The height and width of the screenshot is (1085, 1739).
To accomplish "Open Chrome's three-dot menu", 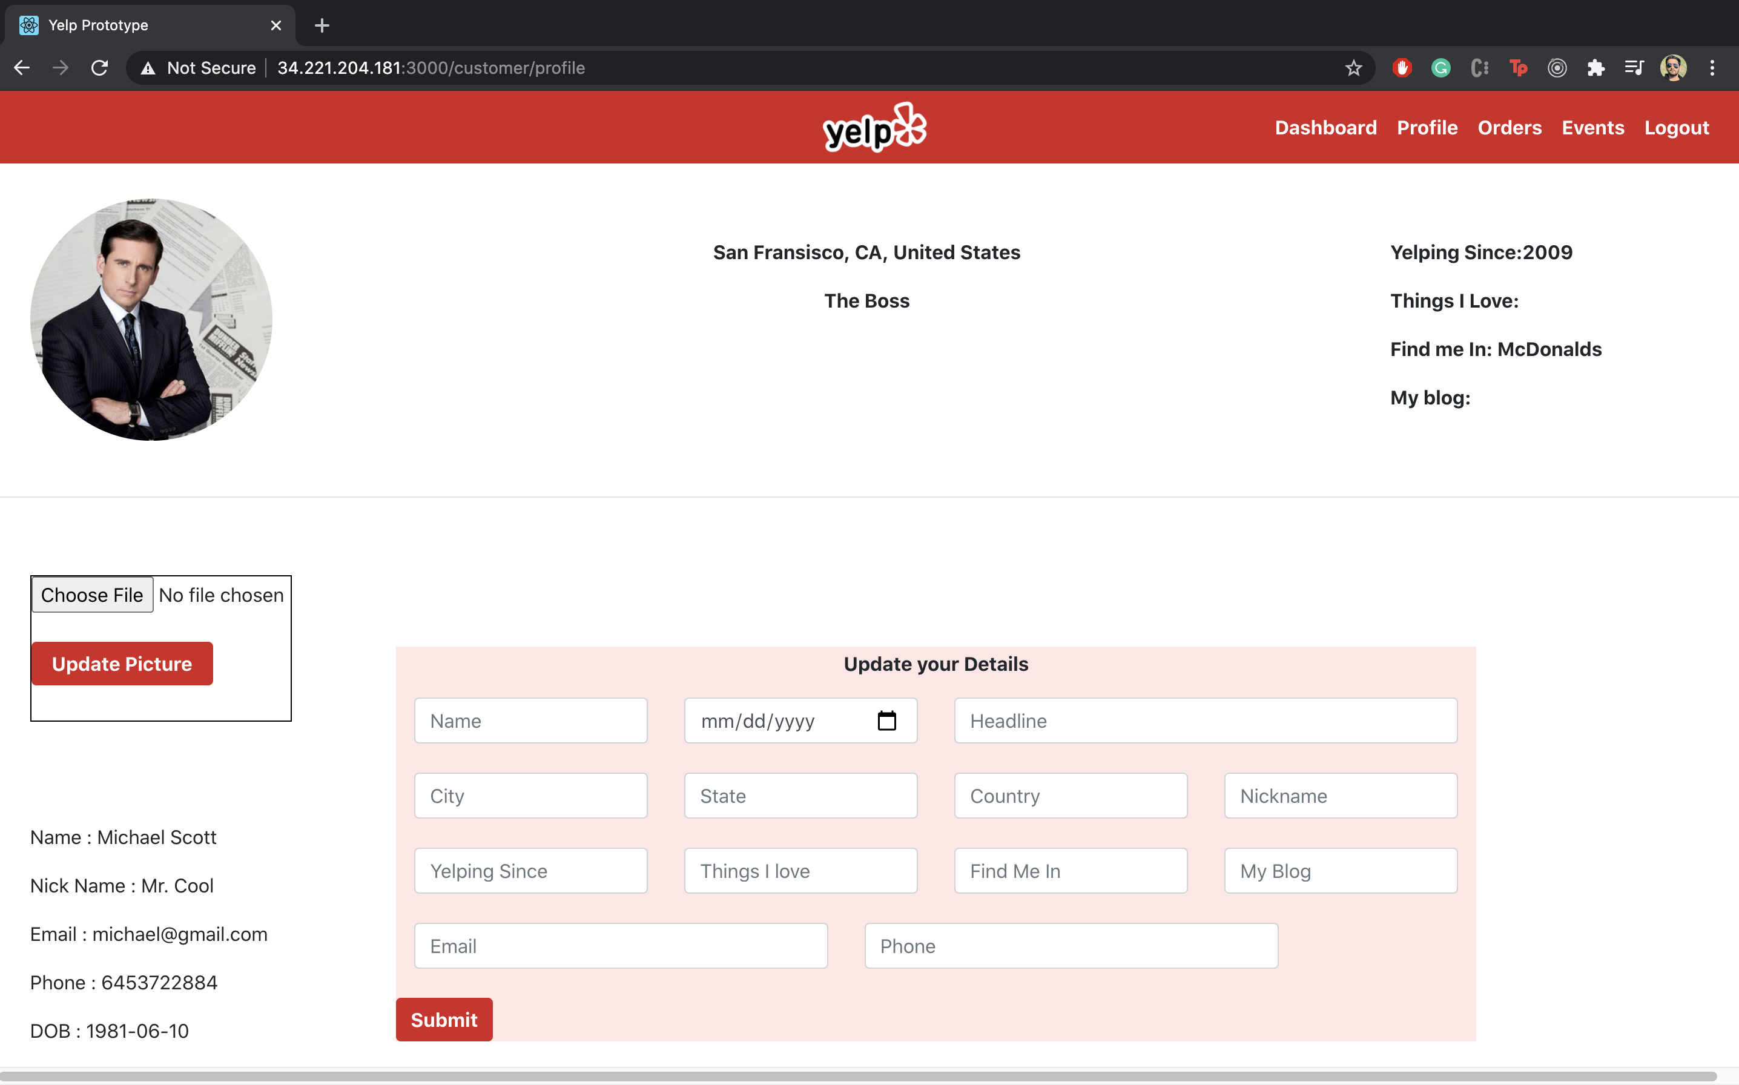I will click(x=1712, y=68).
